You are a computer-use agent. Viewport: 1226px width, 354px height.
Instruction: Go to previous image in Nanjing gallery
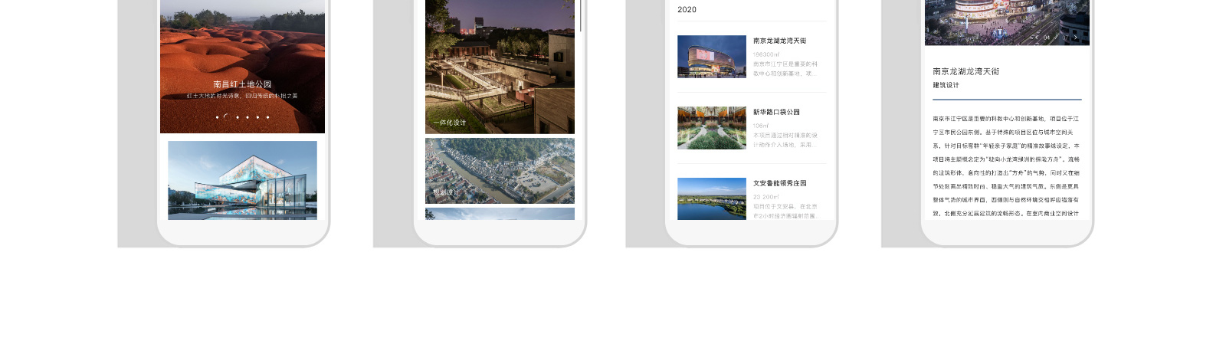1037,37
